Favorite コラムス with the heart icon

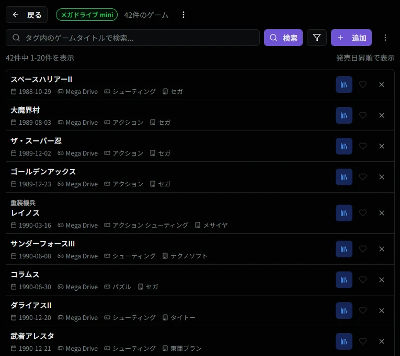tap(363, 280)
